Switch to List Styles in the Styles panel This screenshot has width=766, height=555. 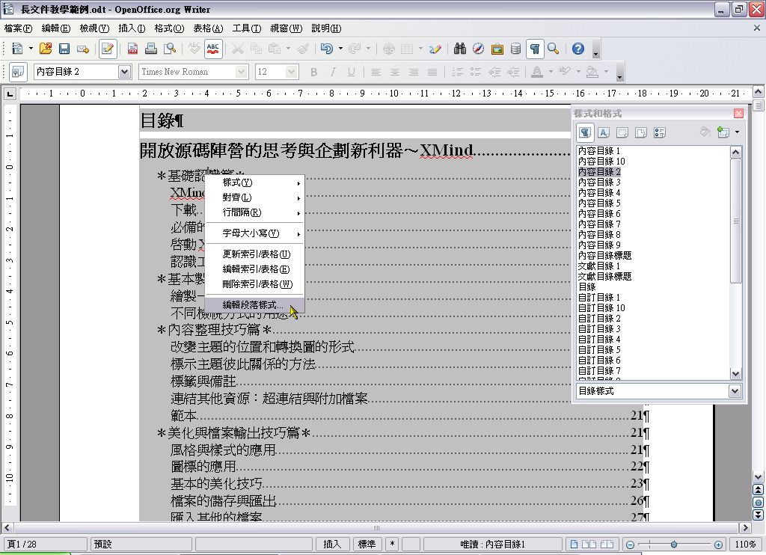click(x=660, y=132)
